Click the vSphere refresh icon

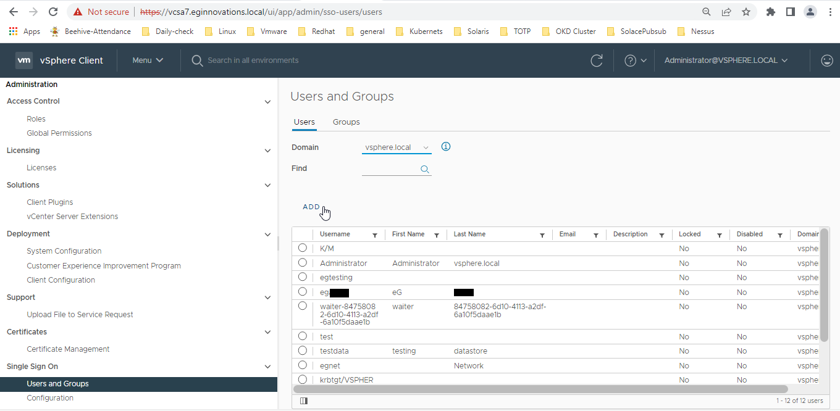[x=597, y=60]
